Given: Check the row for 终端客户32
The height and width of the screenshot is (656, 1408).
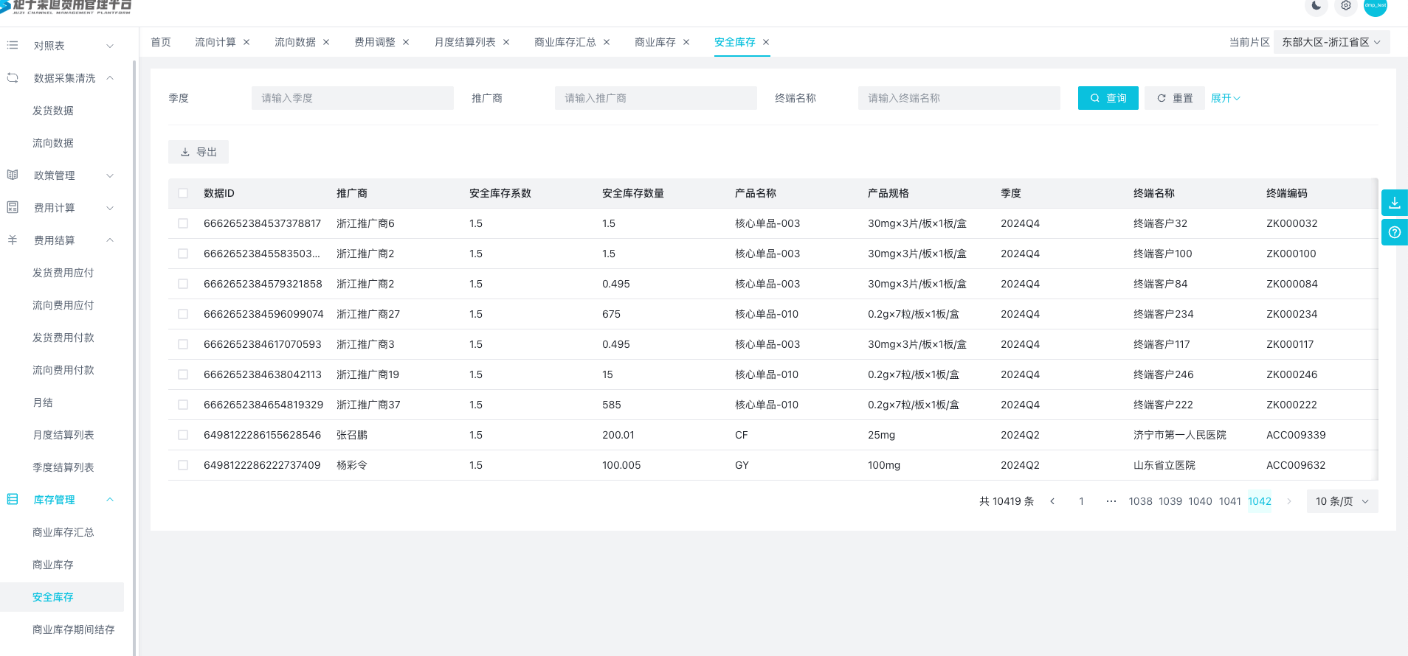Looking at the screenshot, I should (183, 223).
